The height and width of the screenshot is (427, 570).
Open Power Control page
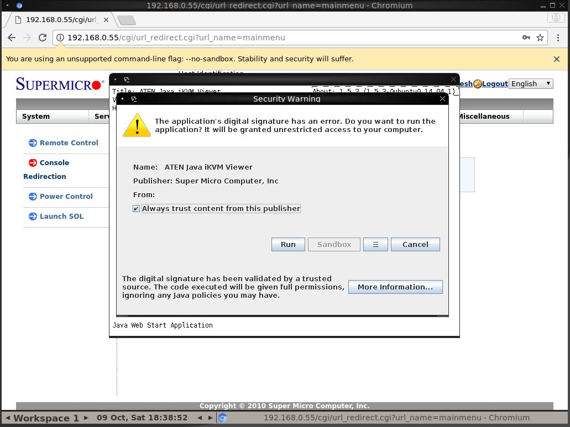click(x=66, y=197)
